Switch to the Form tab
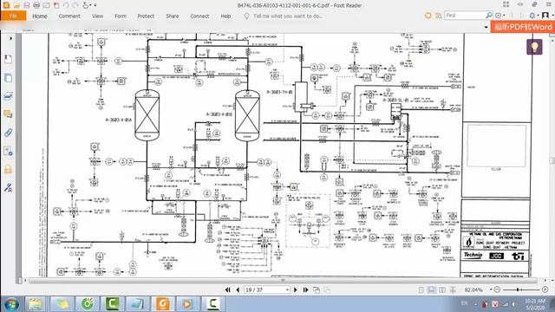This screenshot has width=555, height=312. pos(121,16)
